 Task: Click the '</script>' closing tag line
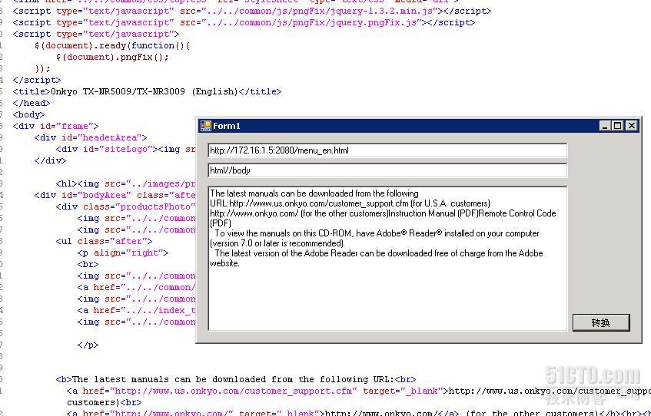pos(37,80)
